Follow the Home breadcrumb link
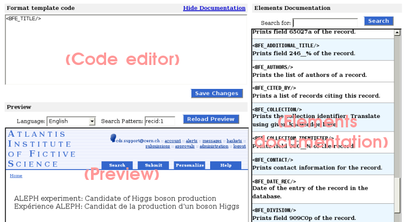The width and height of the screenshot is (414, 222). [16, 176]
